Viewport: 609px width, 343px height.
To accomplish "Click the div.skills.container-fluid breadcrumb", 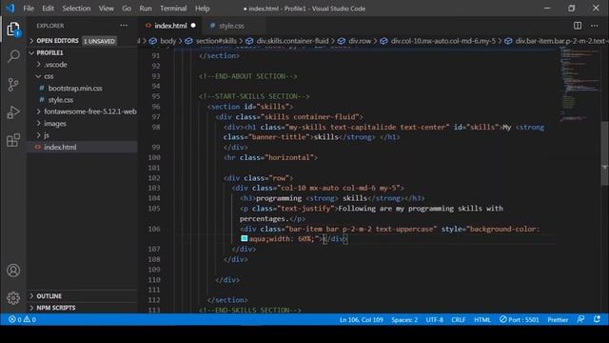I will 292,41.
